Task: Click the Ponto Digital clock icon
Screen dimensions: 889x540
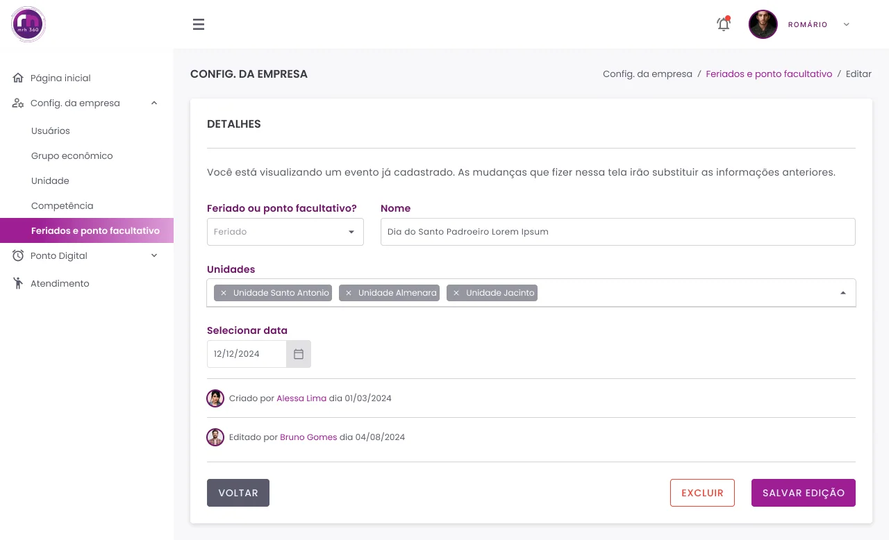Action: (18, 255)
